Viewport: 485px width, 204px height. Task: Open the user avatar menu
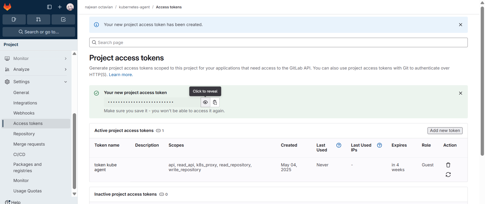click(70, 7)
